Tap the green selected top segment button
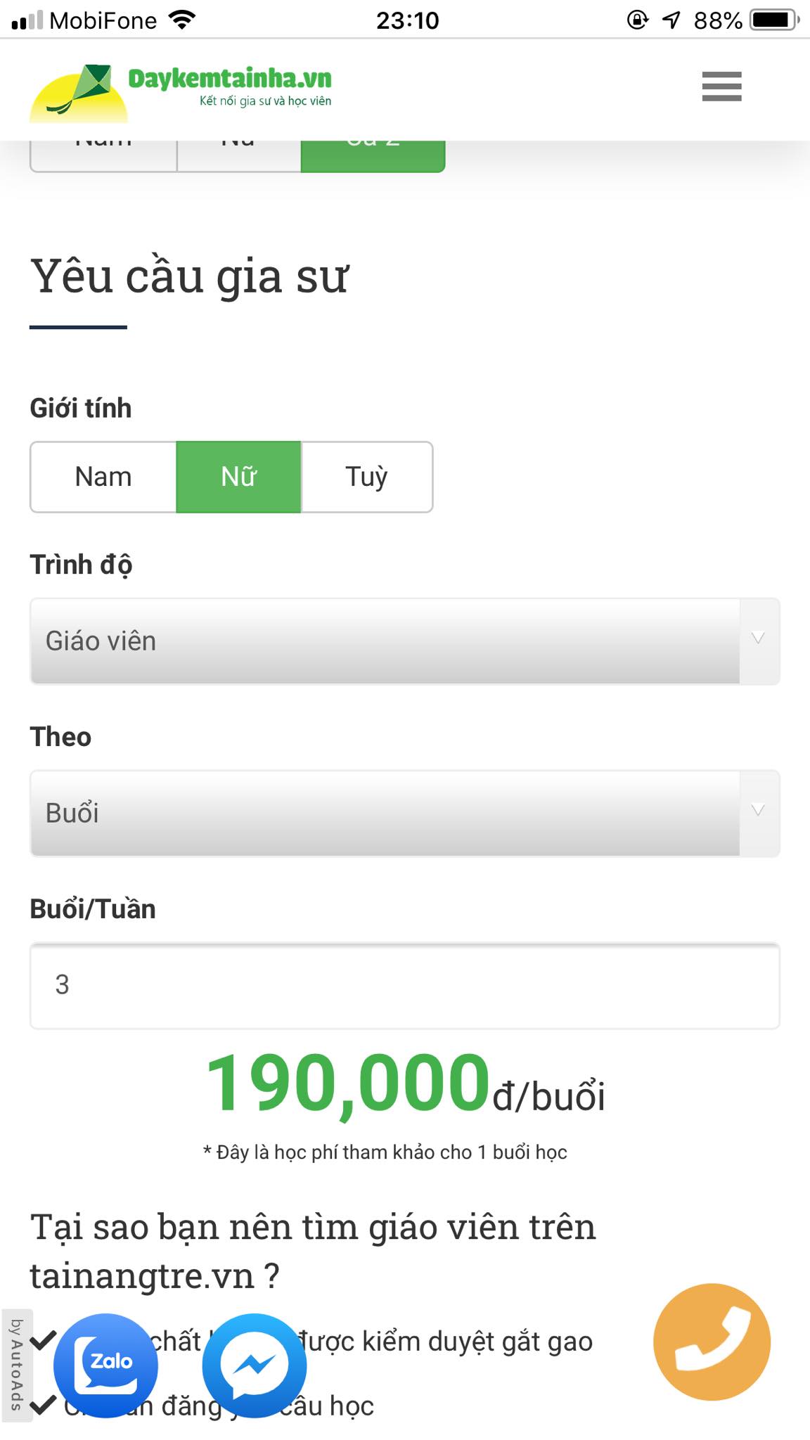The width and height of the screenshot is (810, 1440). tap(373, 155)
